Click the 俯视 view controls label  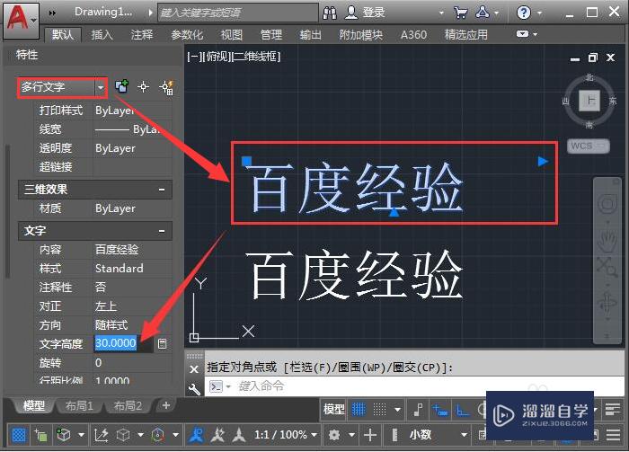click(216, 57)
